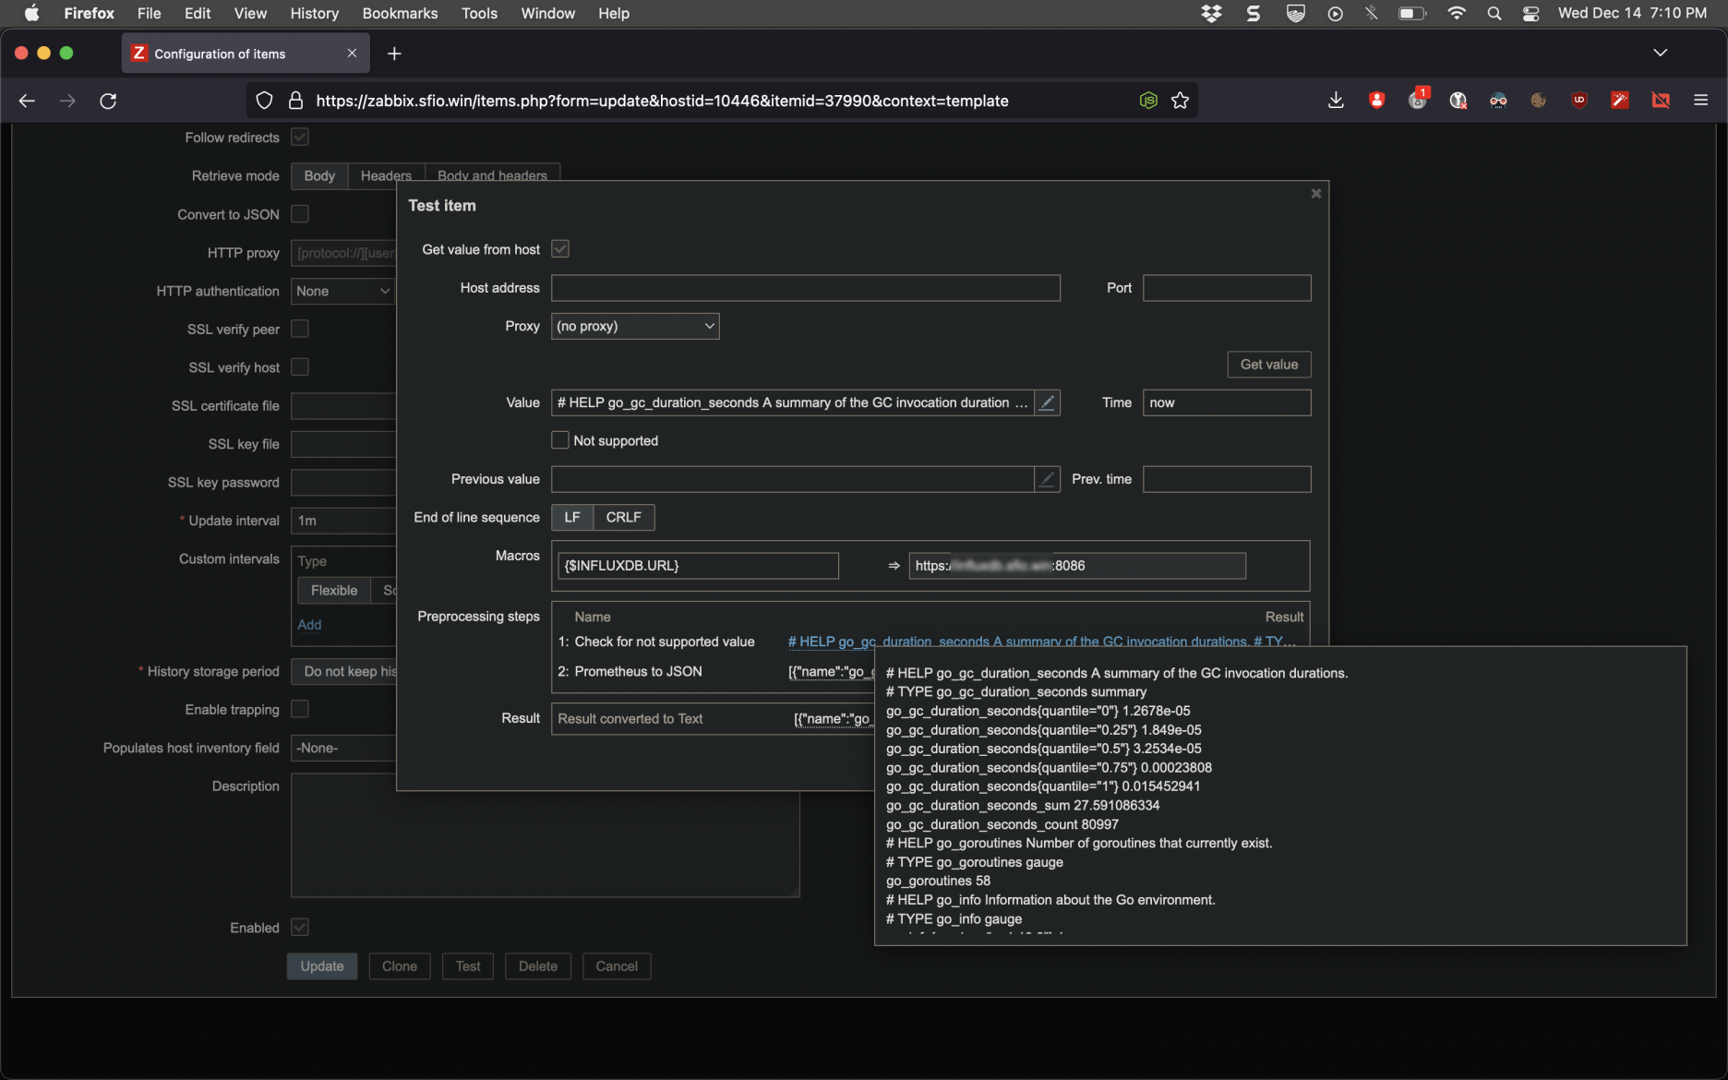Image resolution: width=1728 pixels, height=1080 pixels.
Task: Open a new browser tab
Action: tap(394, 54)
